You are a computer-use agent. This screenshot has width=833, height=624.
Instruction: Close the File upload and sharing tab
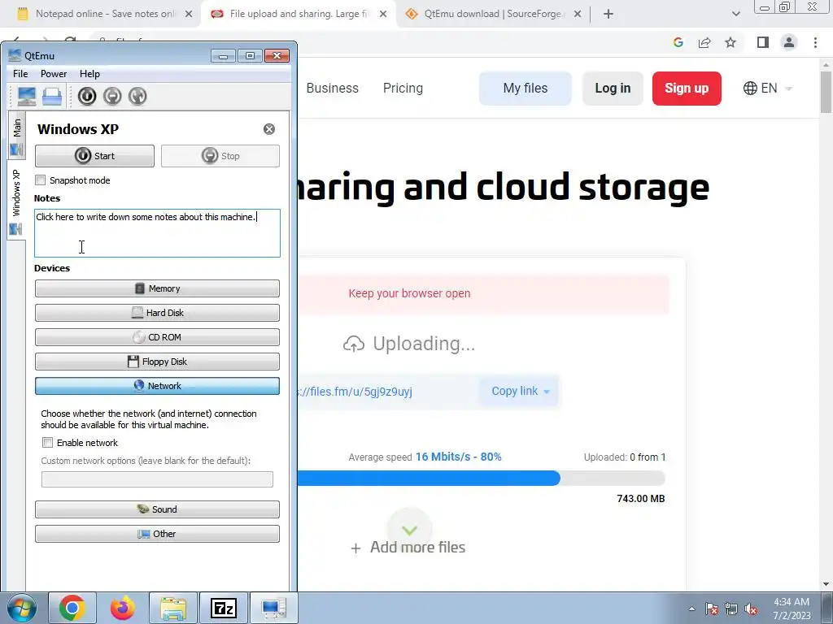click(x=383, y=14)
